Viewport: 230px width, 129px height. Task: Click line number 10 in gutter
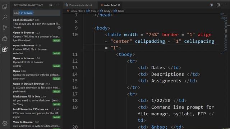[75, 35]
